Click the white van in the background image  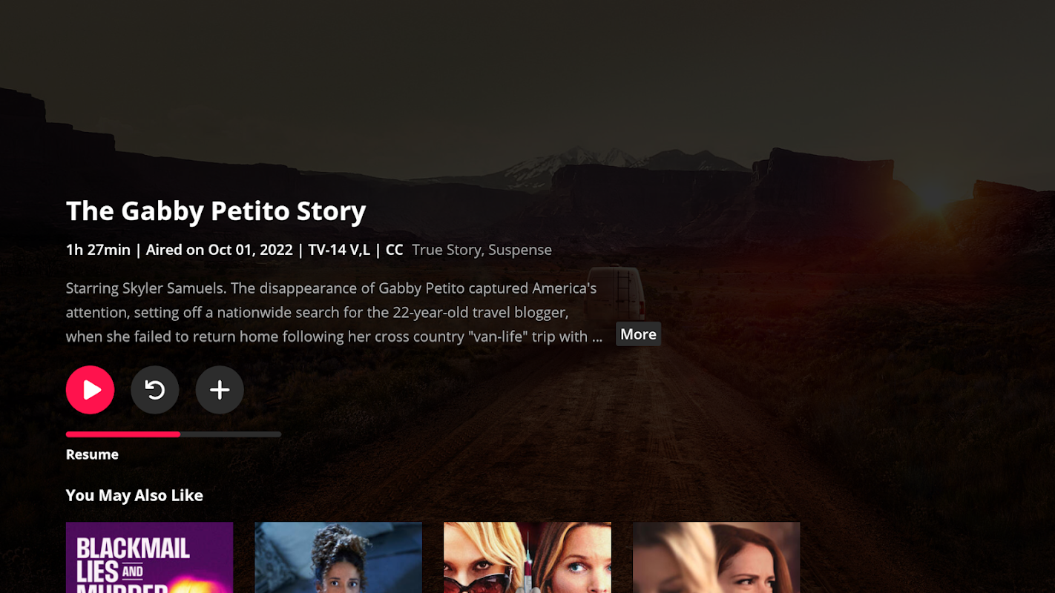coord(617,293)
